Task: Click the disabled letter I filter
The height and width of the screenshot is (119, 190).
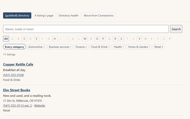Action: pyautogui.click(x=61, y=39)
